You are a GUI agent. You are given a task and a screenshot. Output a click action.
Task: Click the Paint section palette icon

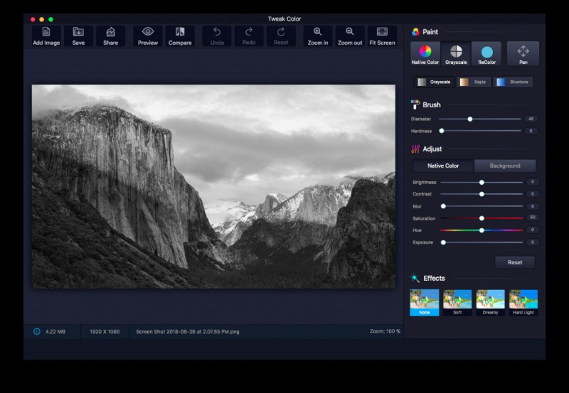coord(415,32)
